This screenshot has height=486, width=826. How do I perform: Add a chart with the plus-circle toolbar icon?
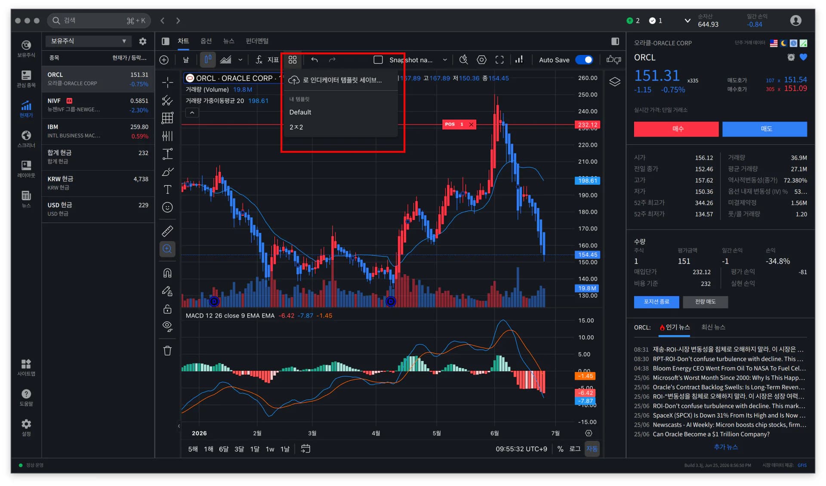pyautogui.click(x=164, y=60)
